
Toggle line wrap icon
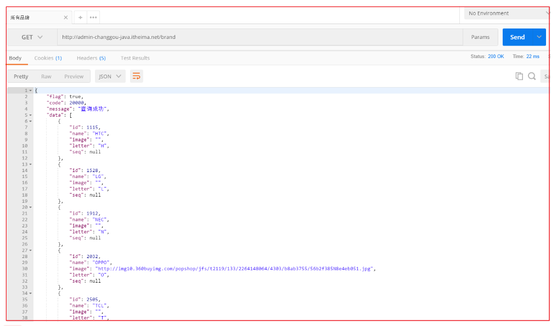137,76
